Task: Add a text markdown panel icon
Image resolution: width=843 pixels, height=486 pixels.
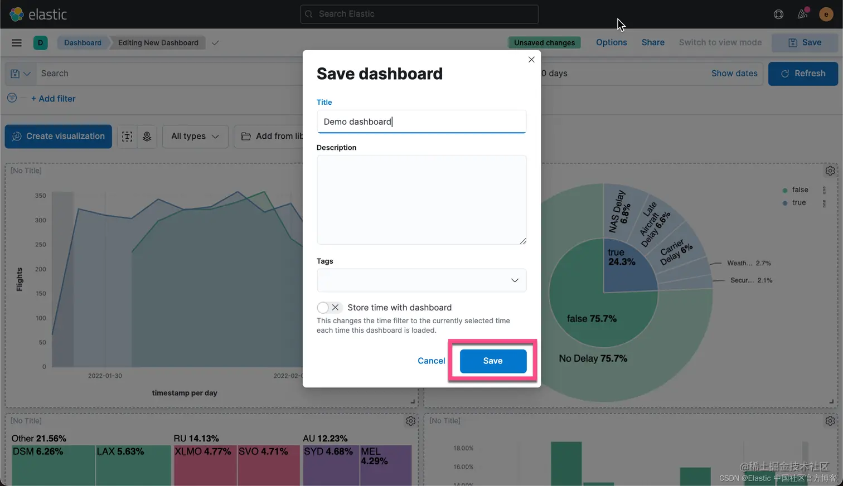Action: pyautogui.click(x=127, y=137)
